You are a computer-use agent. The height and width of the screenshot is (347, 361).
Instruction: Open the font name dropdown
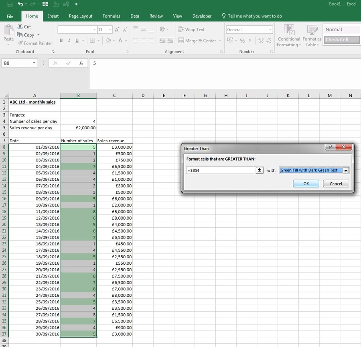coord(94,29)
